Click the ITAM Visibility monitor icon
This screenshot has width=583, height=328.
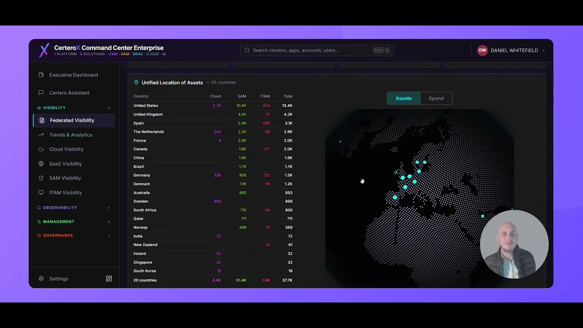(41, 193)
